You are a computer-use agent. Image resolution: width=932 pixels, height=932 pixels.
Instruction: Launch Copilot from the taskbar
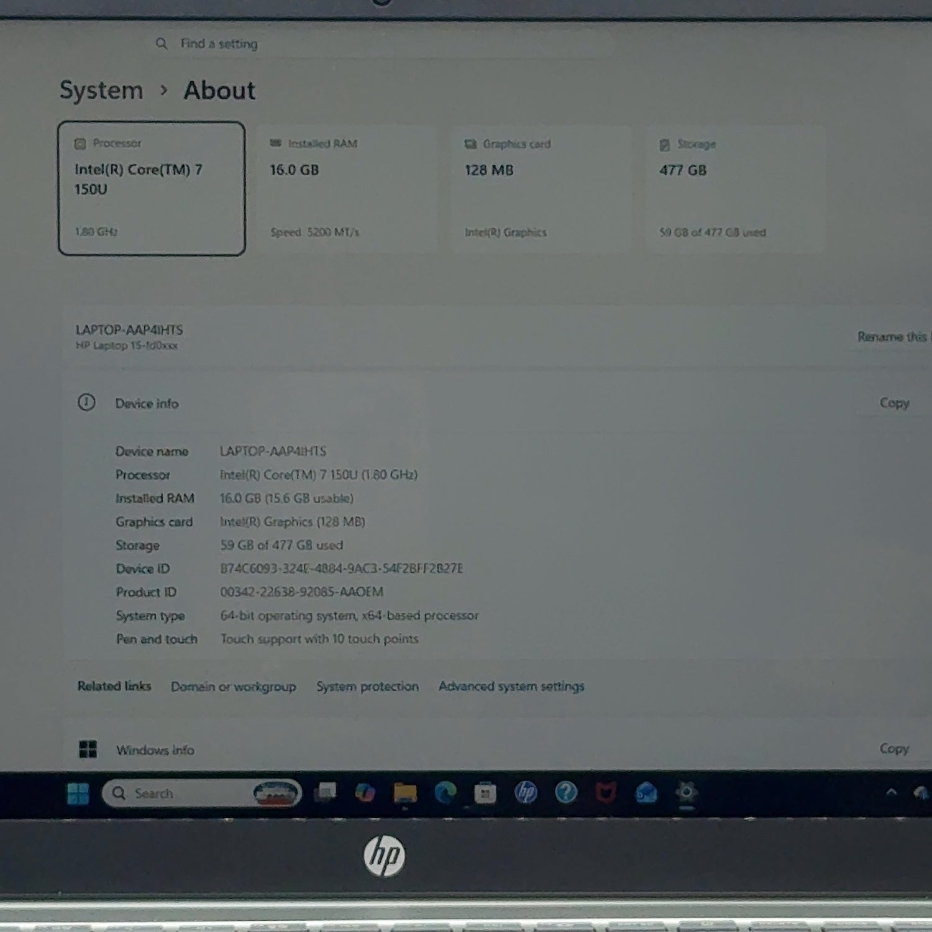tap(365, 793)
